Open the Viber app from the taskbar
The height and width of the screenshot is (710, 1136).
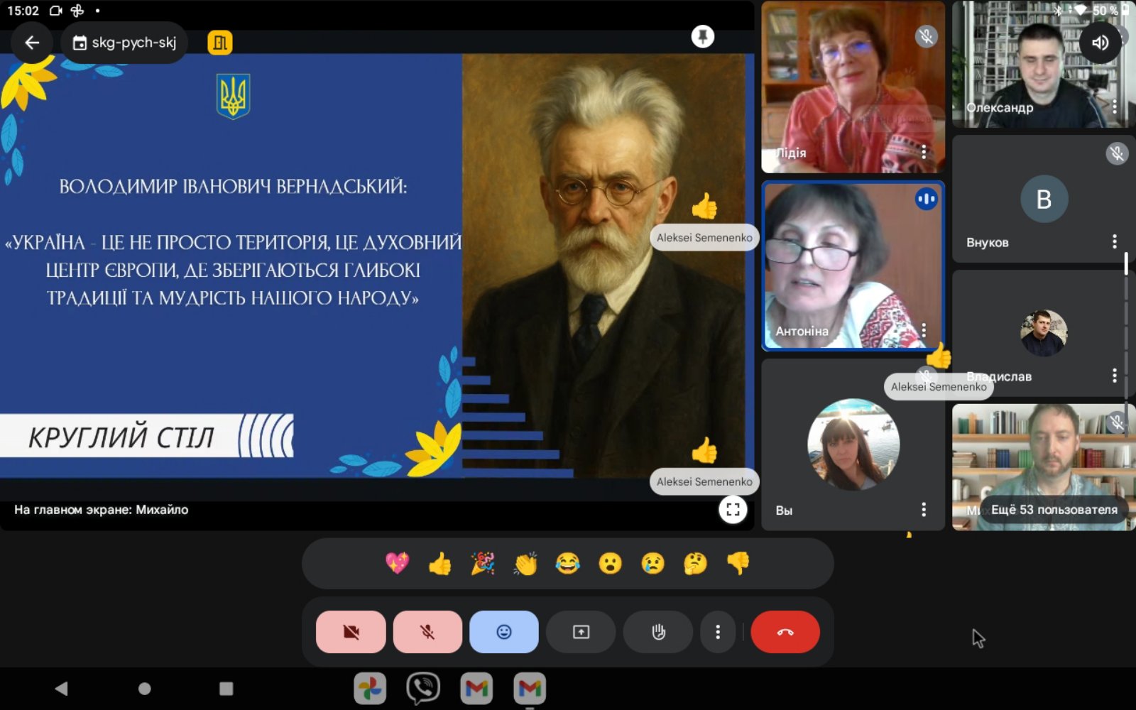coord(423,688)
